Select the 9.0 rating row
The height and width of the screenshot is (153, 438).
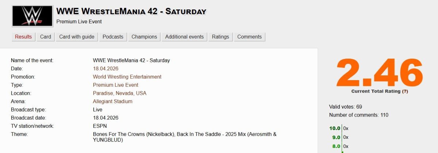336,137
